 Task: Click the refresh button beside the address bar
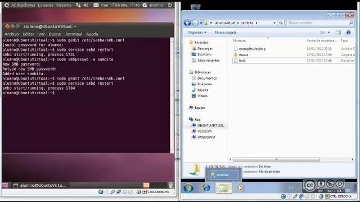(281, 23)
